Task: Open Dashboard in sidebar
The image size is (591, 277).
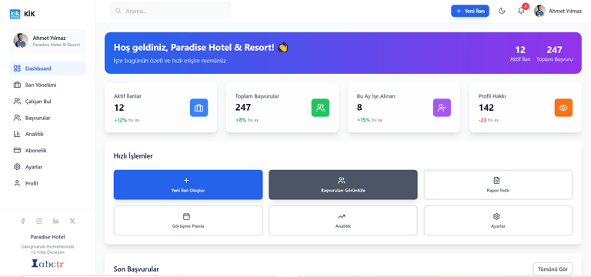Action: click(x=48, y=68)
